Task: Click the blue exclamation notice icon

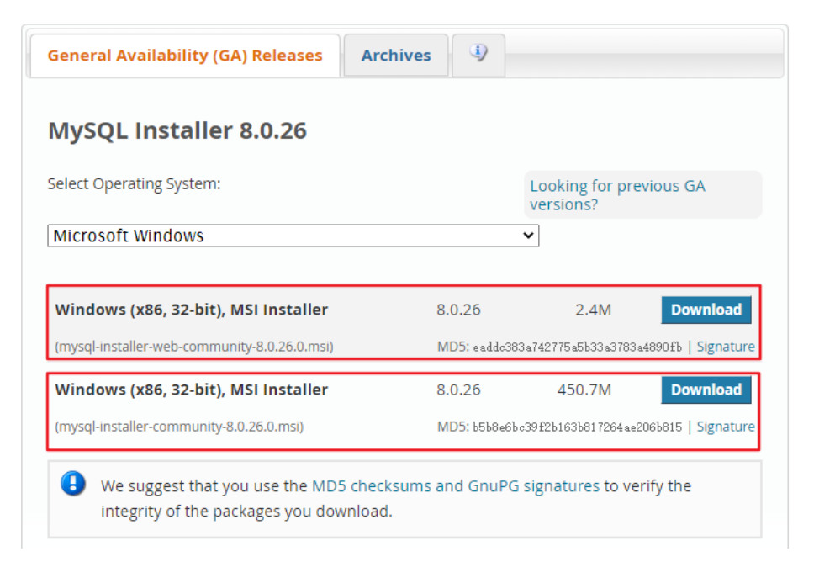Action: [73, 484]
